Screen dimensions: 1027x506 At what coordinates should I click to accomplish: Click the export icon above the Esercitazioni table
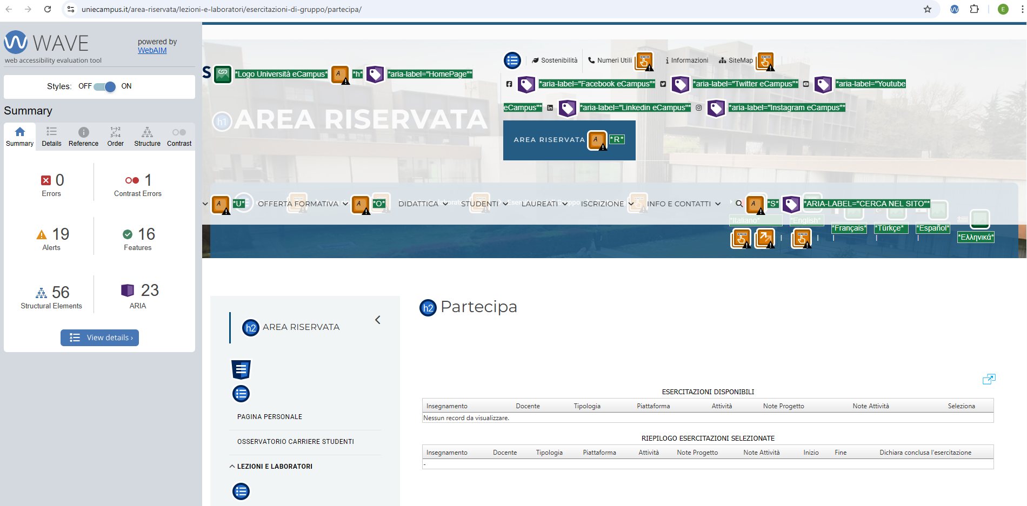tap(989, 379)
